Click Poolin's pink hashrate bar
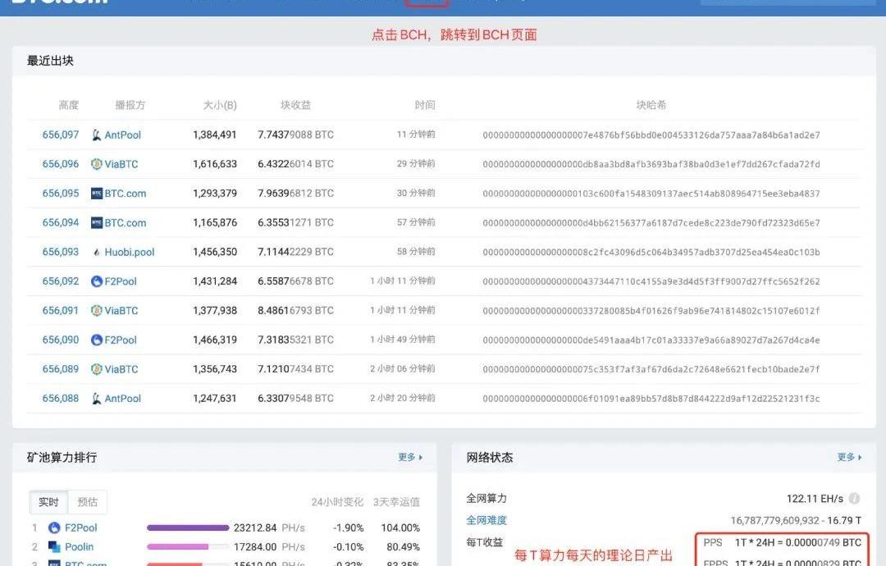The height and width of the screenshot is (566, 886). pos(177,547)
